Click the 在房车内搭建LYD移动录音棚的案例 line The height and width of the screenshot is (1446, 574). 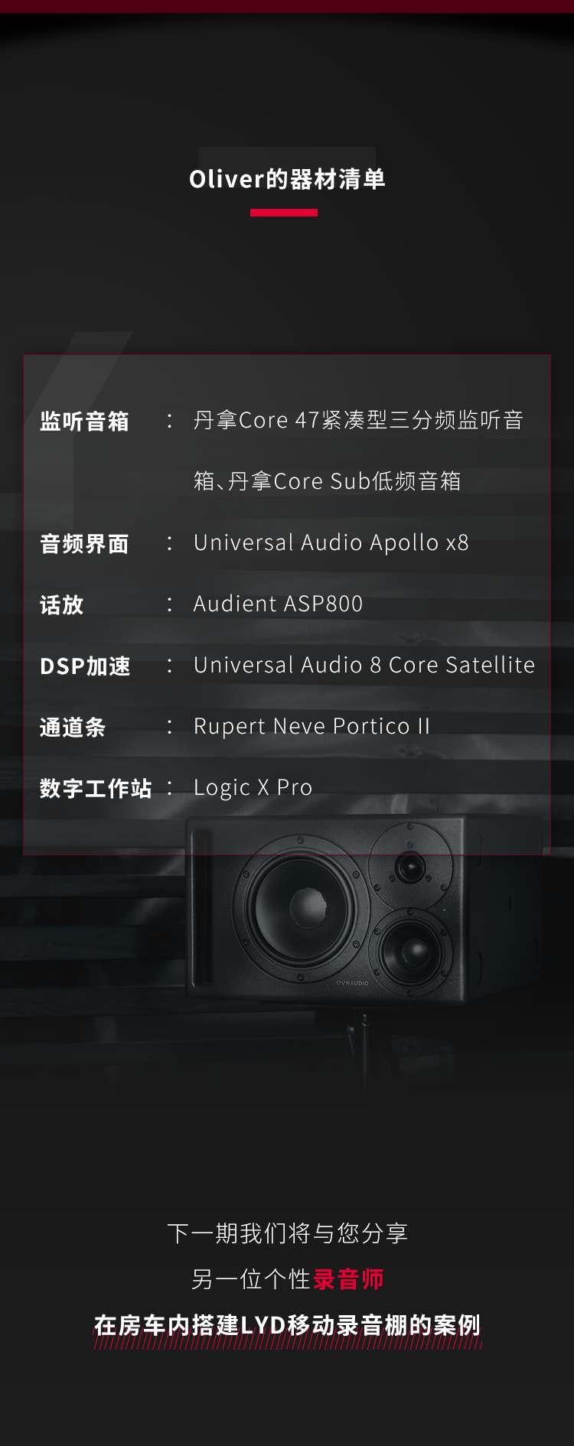pos(287,1325)
